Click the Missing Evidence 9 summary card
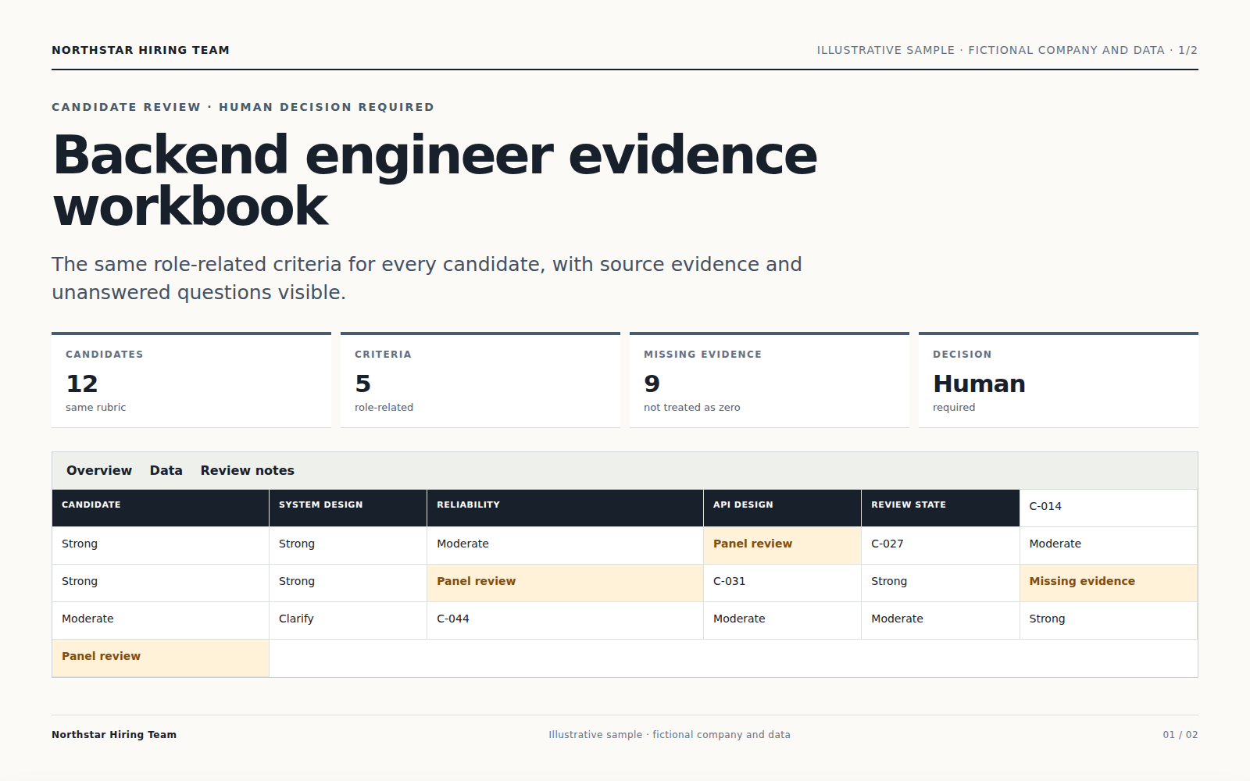Screen dimensions: 1250x781 coord(770,380)
